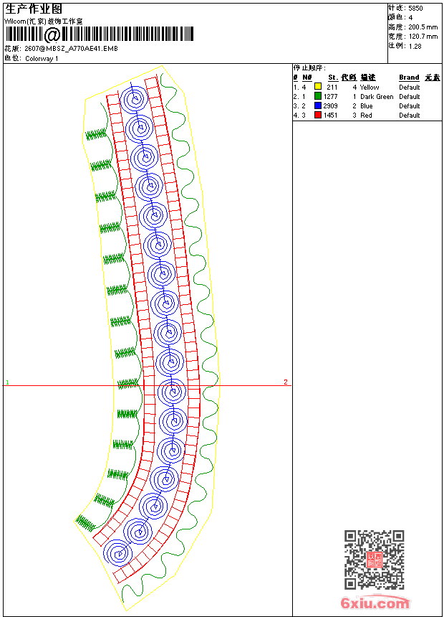The width and height of the screenshot is (444, 617).
Task: Select the Dark Green row description
Action: pyautogui.click(x=377, y=96)
